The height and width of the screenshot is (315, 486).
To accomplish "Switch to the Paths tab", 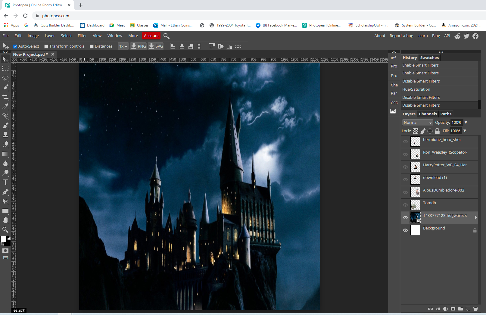I will click(x=446, y=114).
